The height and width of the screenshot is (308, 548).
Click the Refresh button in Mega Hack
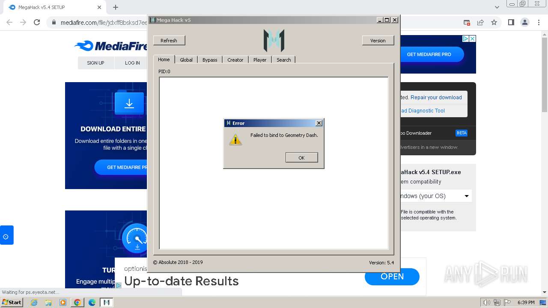click(x=169, y=40)
